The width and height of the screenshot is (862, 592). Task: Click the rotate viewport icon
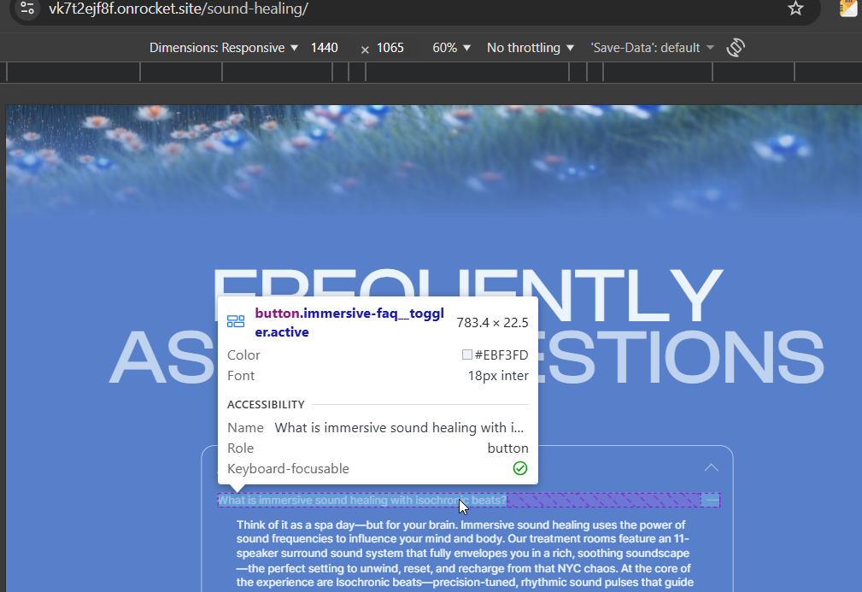click(x=736, y=48)
